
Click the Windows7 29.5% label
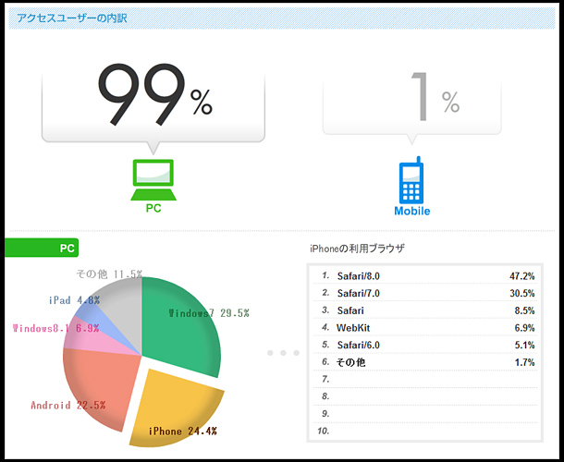coord(209,313)
